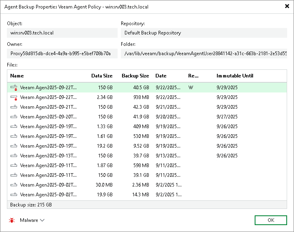Click the 2.34 GB data size cell
Viewport: 294px width, 232px height.
coord(105,97)
